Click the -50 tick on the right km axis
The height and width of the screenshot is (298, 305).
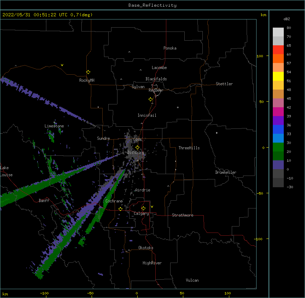click(260, 193)
